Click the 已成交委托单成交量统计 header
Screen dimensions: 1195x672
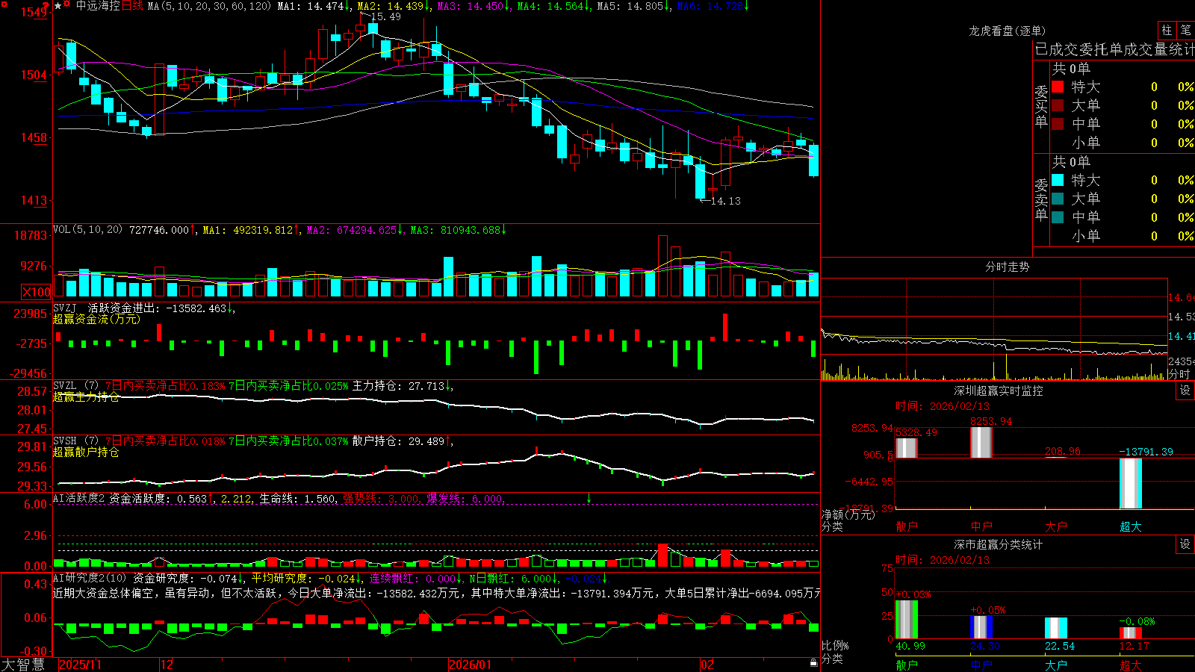tap(1114, 49)
